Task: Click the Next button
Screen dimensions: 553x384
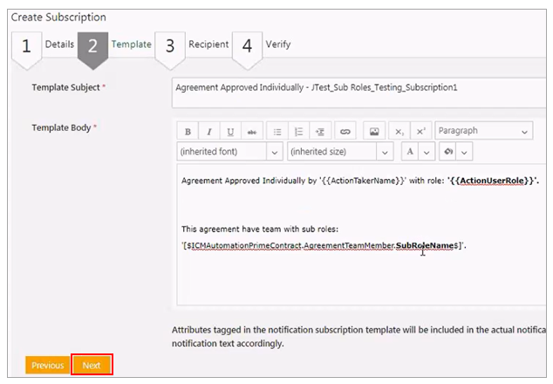Action: coord(92,366)
